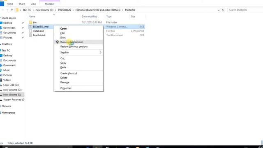The image size is (263, 148).
Task: Open OneDrive in navigation pane
Action: (x=7, y=44)
